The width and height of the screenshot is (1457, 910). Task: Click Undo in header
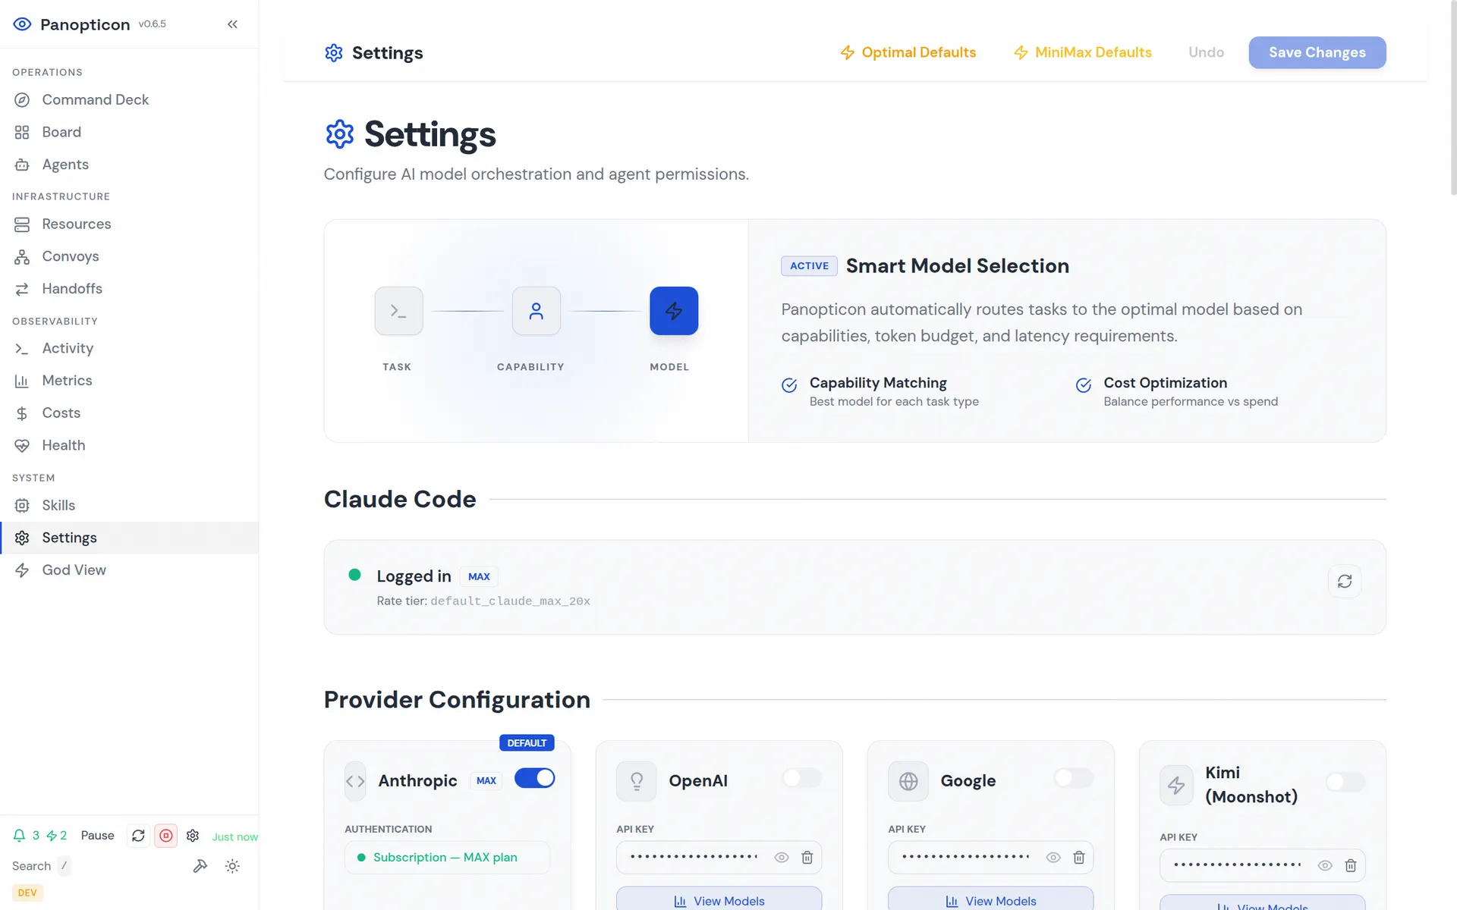(x=1206, y=52)
